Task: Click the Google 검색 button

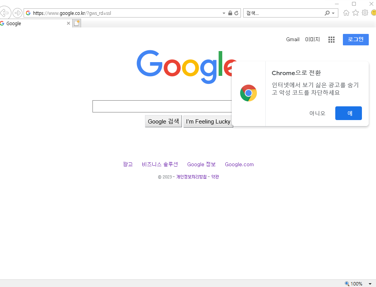Action: (163, 121)
